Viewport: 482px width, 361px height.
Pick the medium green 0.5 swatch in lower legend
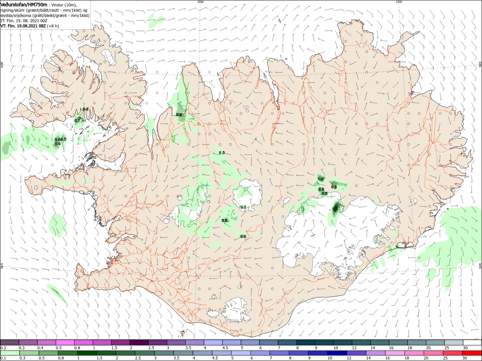(x=48, y=353)
